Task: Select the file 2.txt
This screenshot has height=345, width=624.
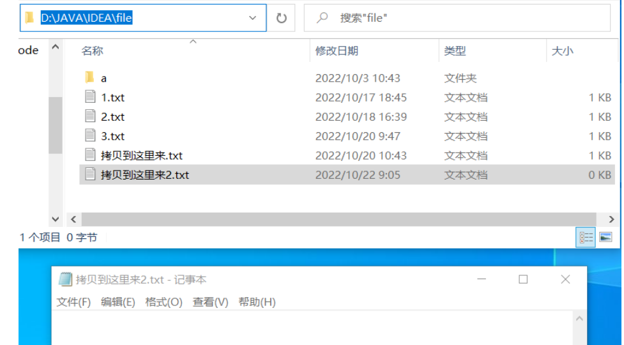Action: 112,116
